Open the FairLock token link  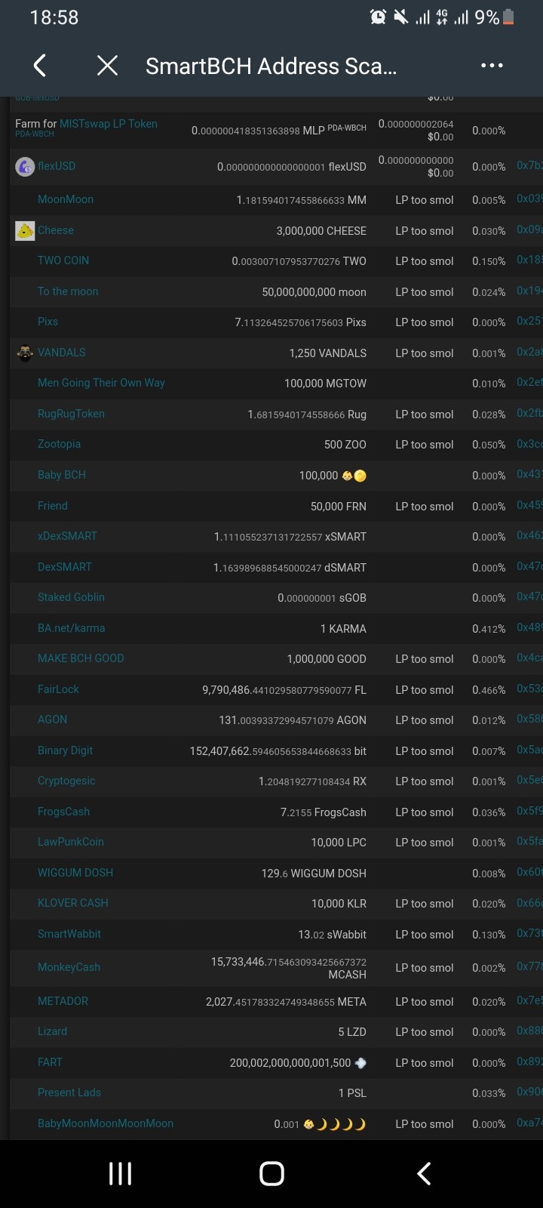[x=58, y=689]
